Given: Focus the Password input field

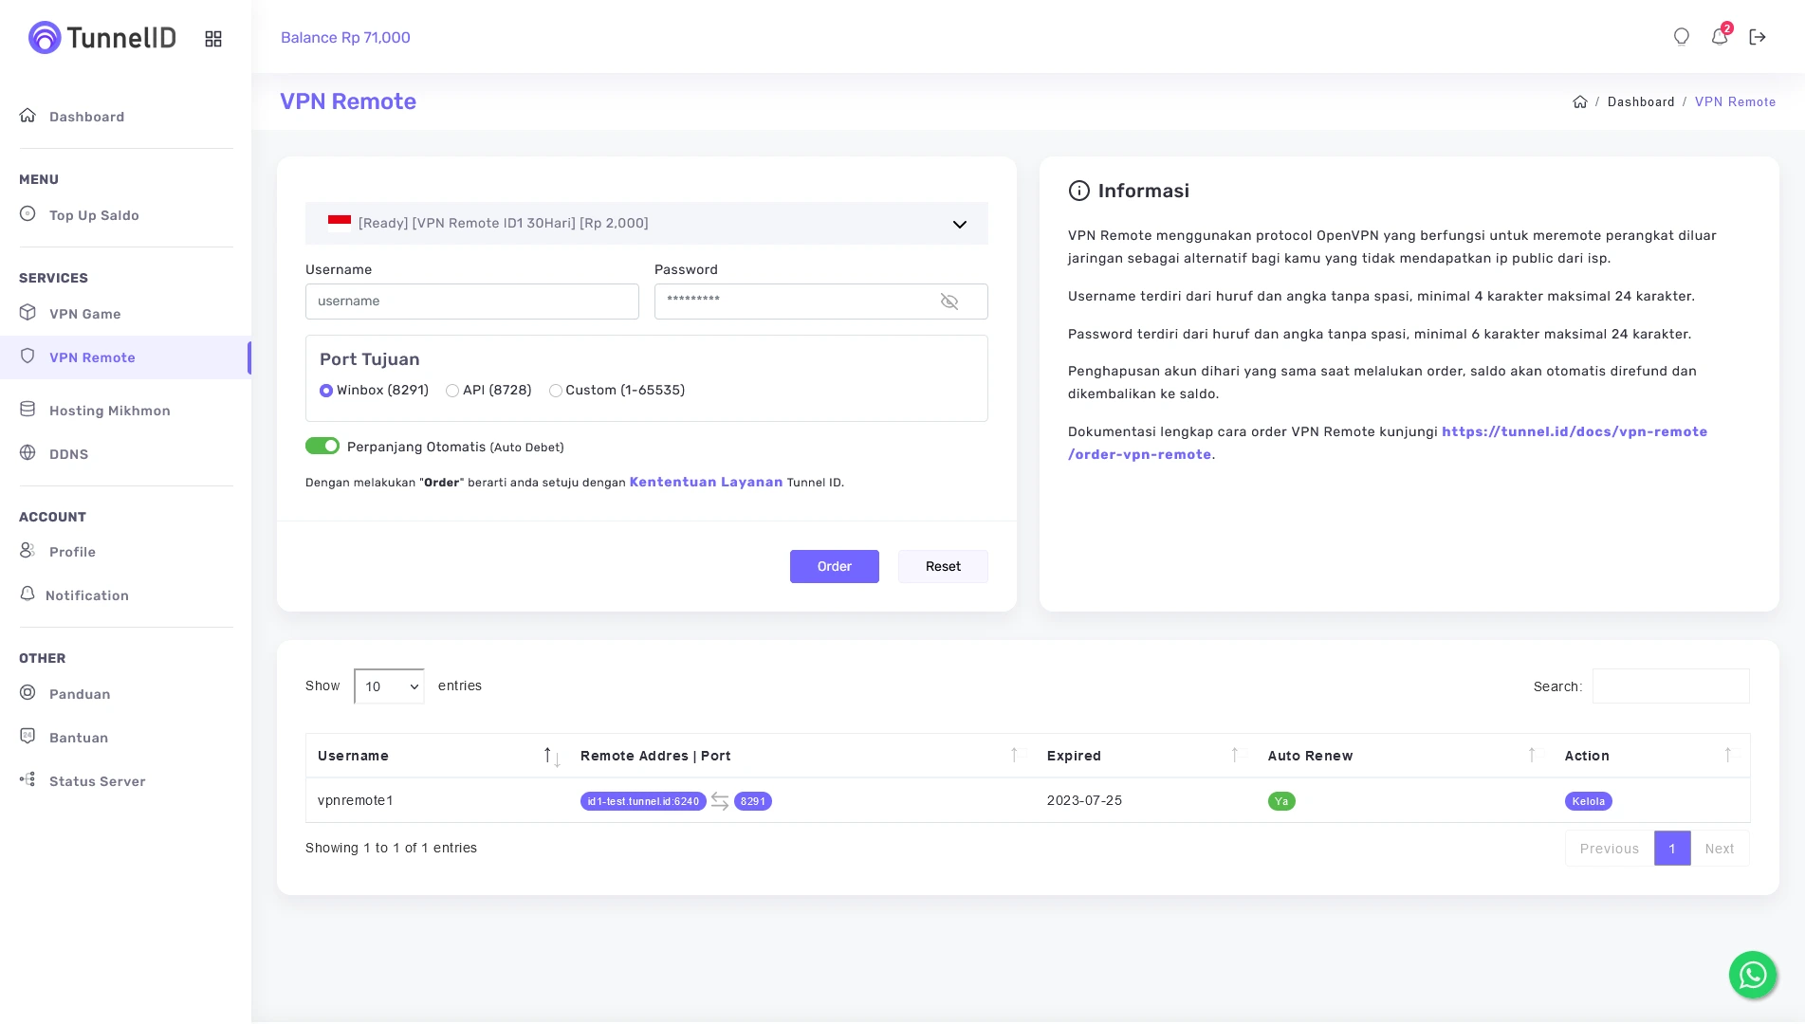Looking at the screenshot, I should click(x=821, y=302).
